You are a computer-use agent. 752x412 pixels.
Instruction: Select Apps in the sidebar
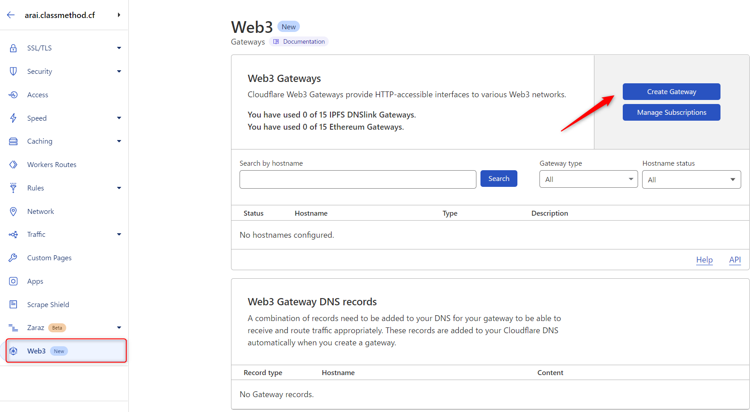click(35, 281)
